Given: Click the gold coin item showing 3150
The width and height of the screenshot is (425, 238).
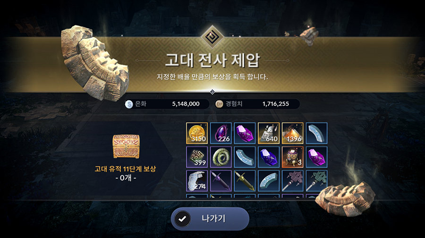Looking at the screenshot, I should tap(197, 133).
